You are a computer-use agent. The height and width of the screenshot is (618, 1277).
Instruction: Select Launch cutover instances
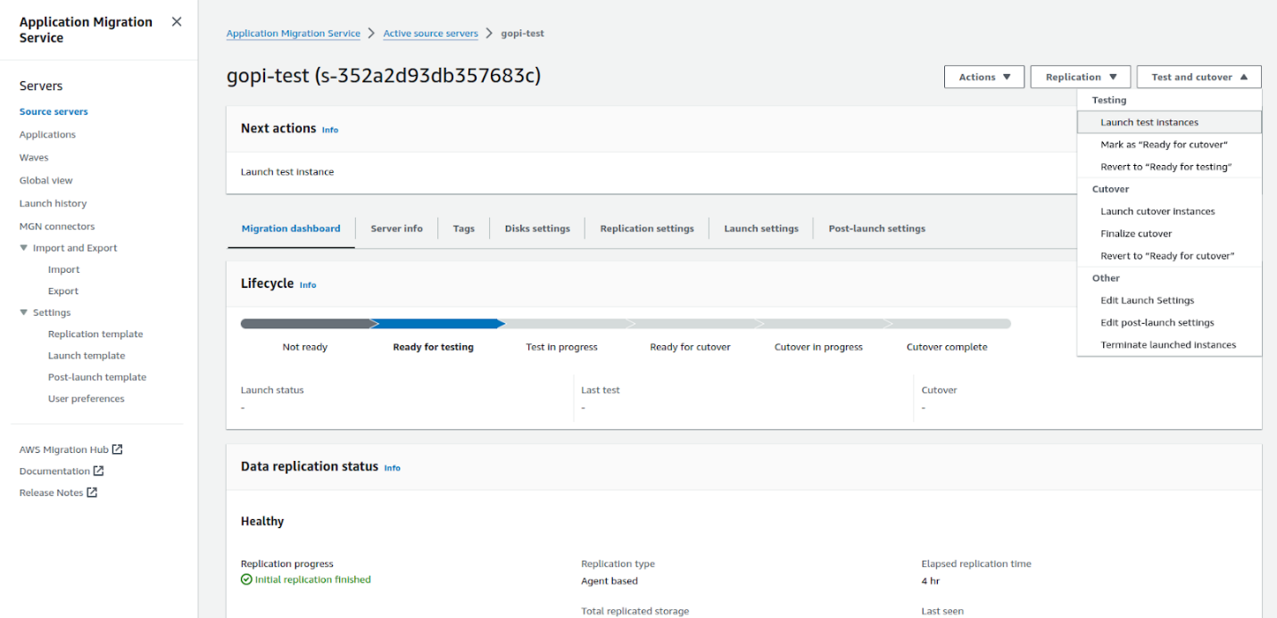1169,211
